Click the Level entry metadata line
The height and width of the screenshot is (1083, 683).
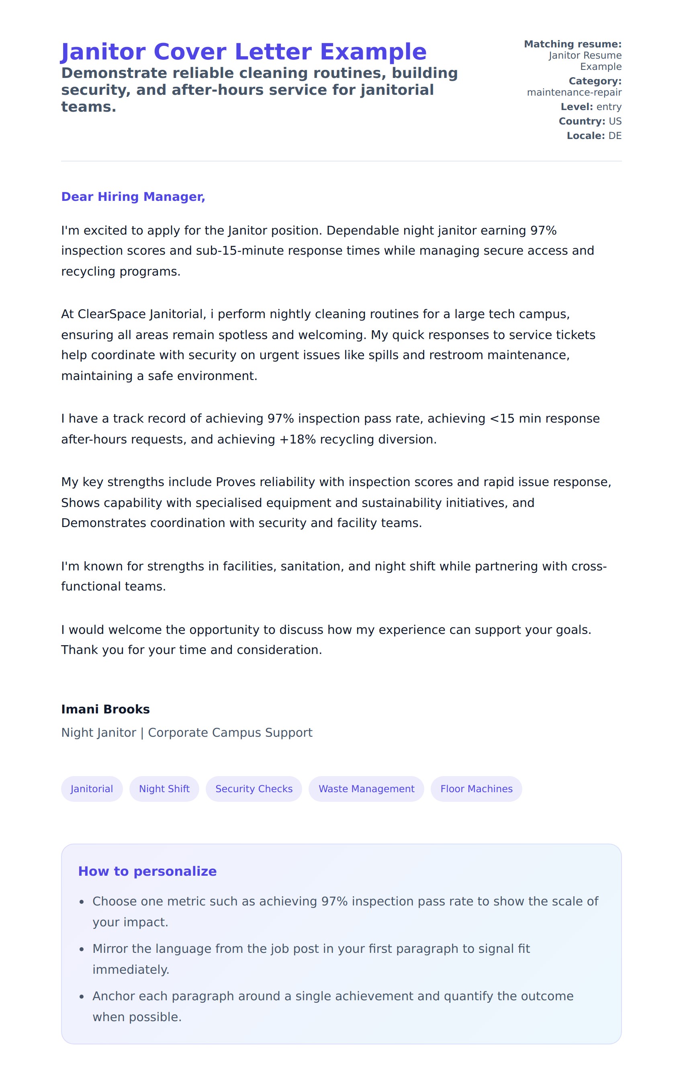pos(590,106)
